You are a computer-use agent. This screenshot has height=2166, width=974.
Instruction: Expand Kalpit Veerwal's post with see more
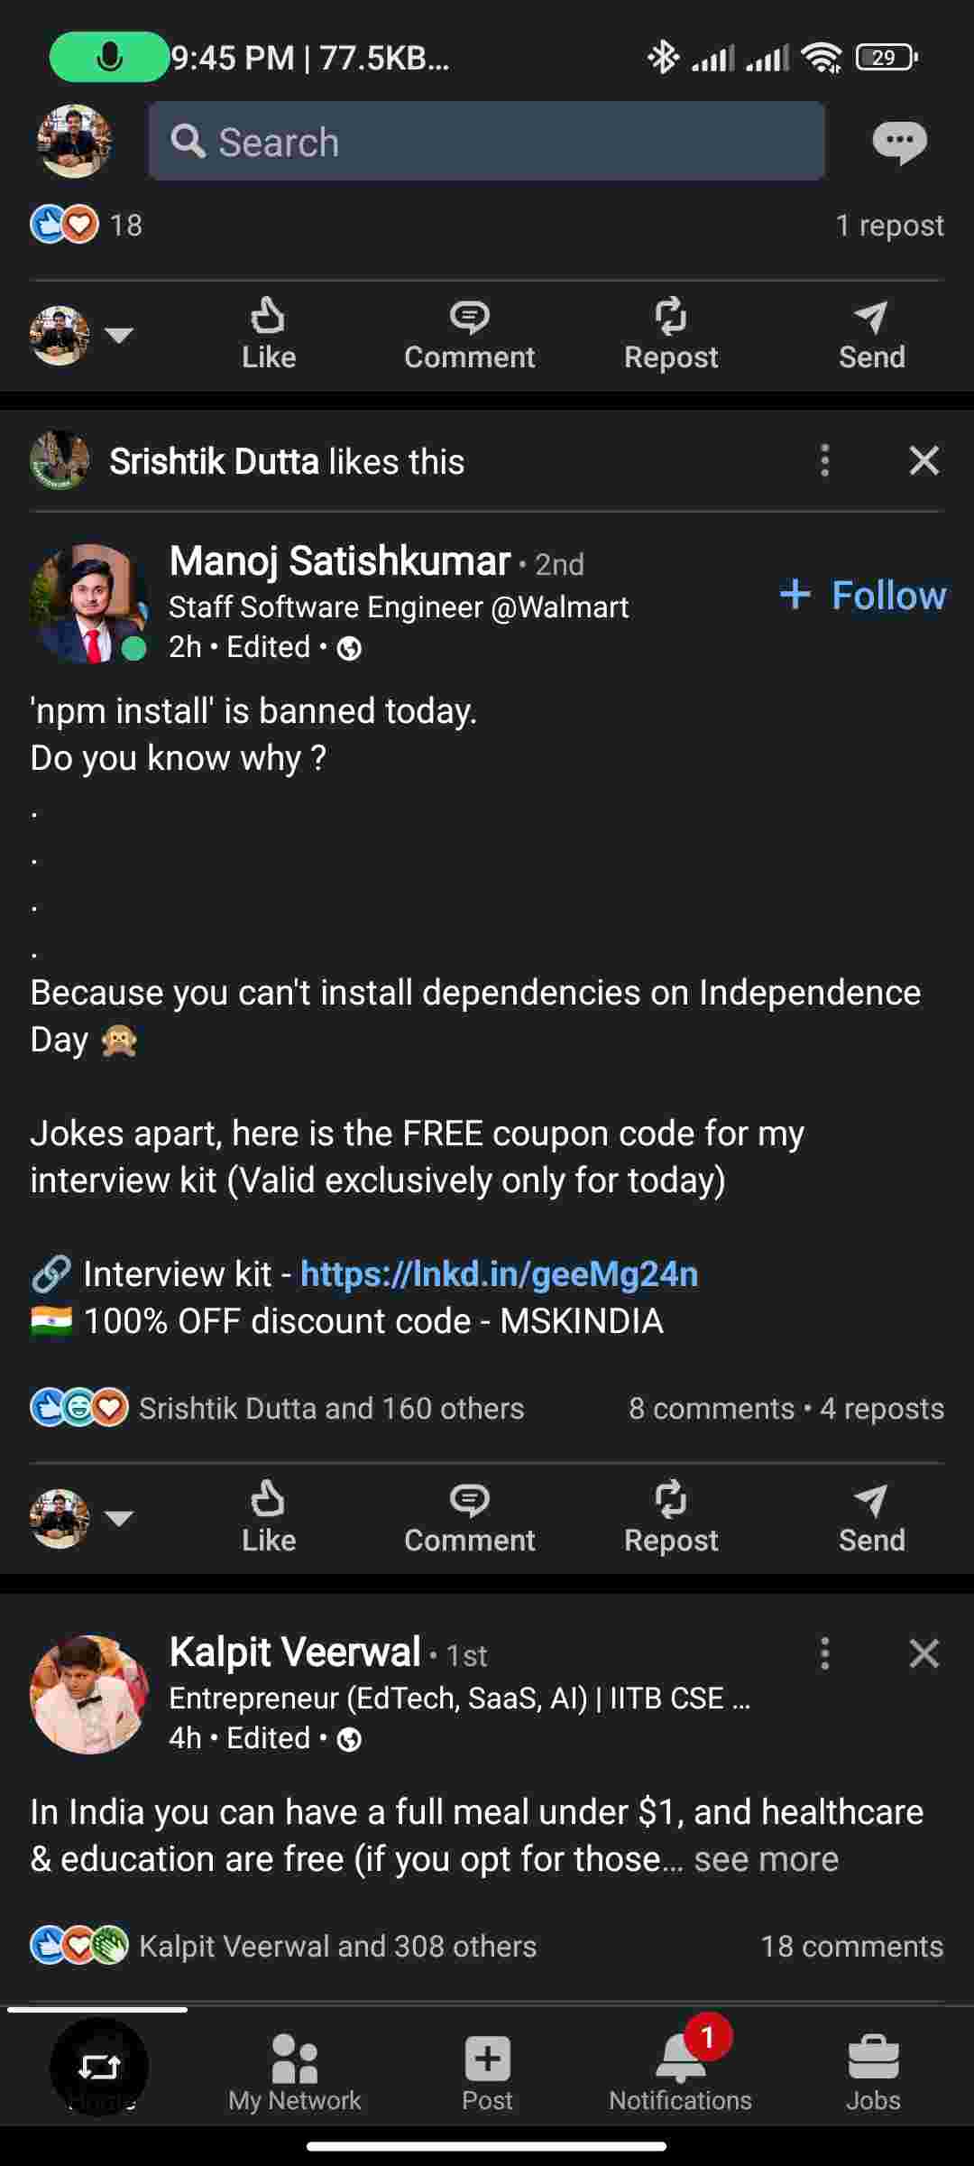[766, 1859]
